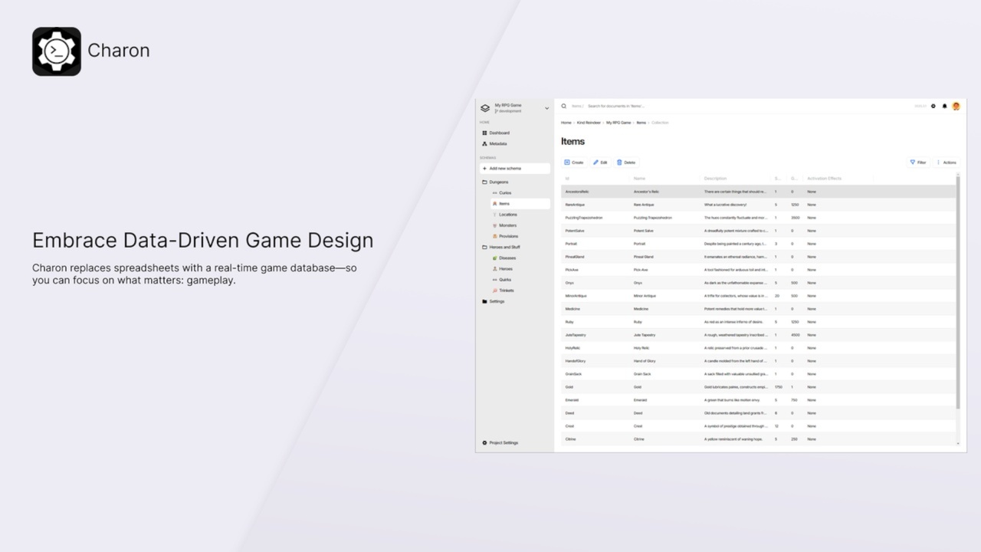
Task: Click the Create button
Action: tap(574, 163)
